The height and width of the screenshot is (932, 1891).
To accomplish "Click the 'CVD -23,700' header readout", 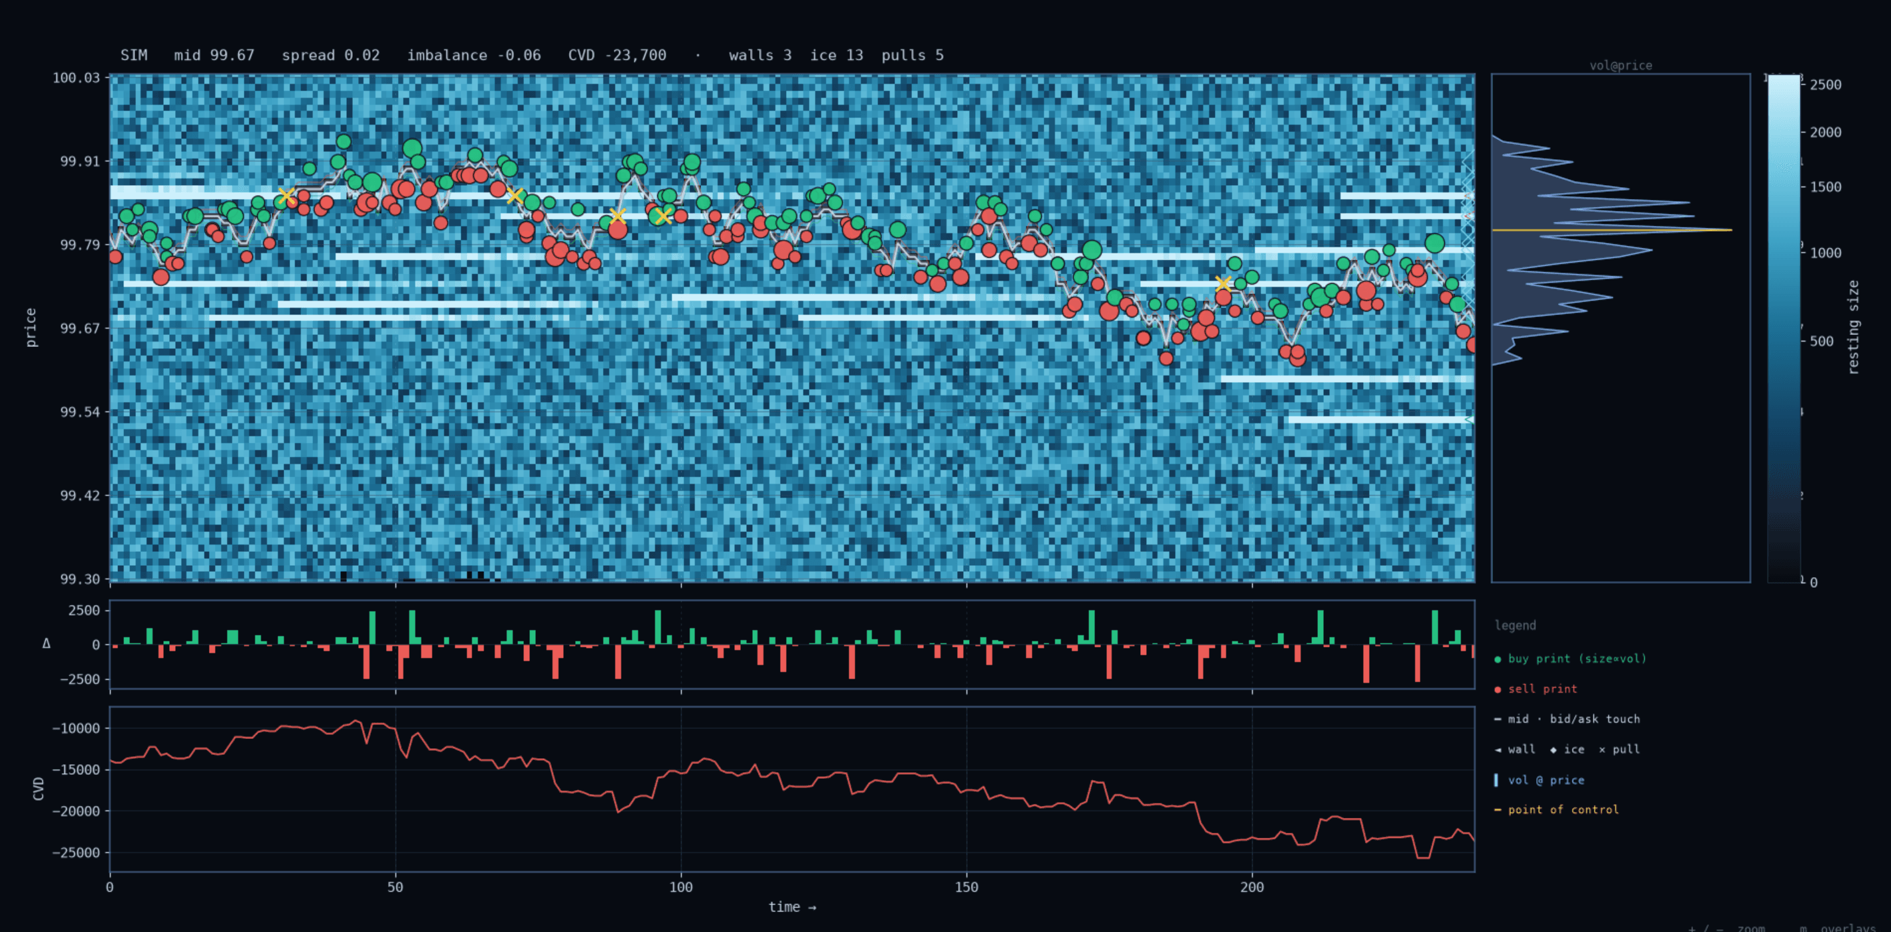I will (617, 55).
